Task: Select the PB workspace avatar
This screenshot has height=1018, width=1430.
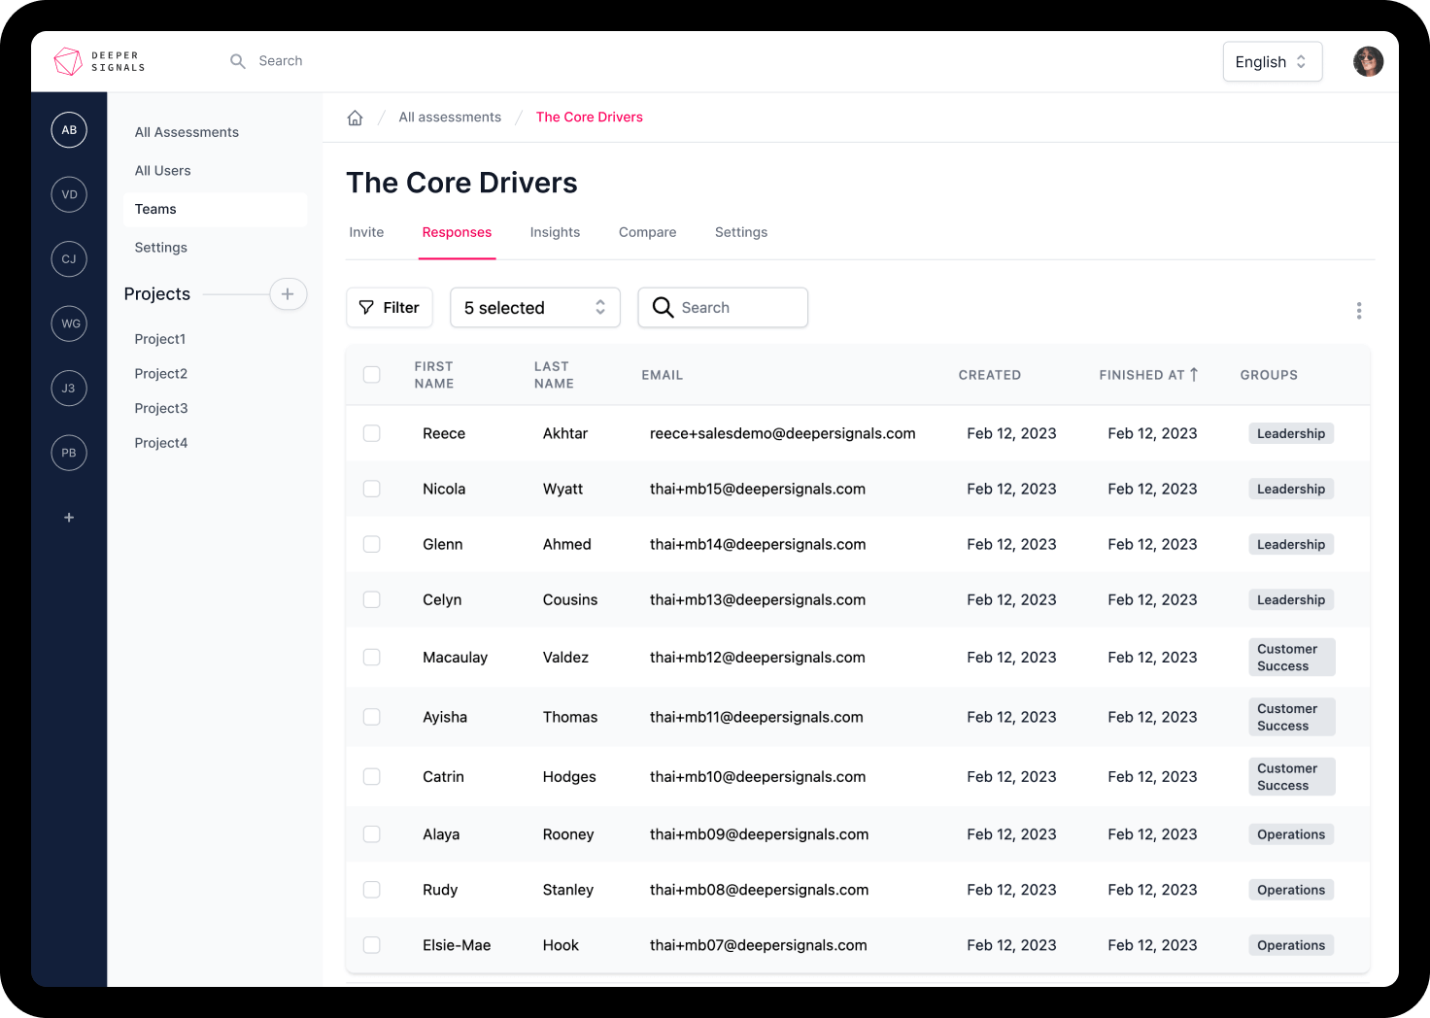Action: coord(69,453)
